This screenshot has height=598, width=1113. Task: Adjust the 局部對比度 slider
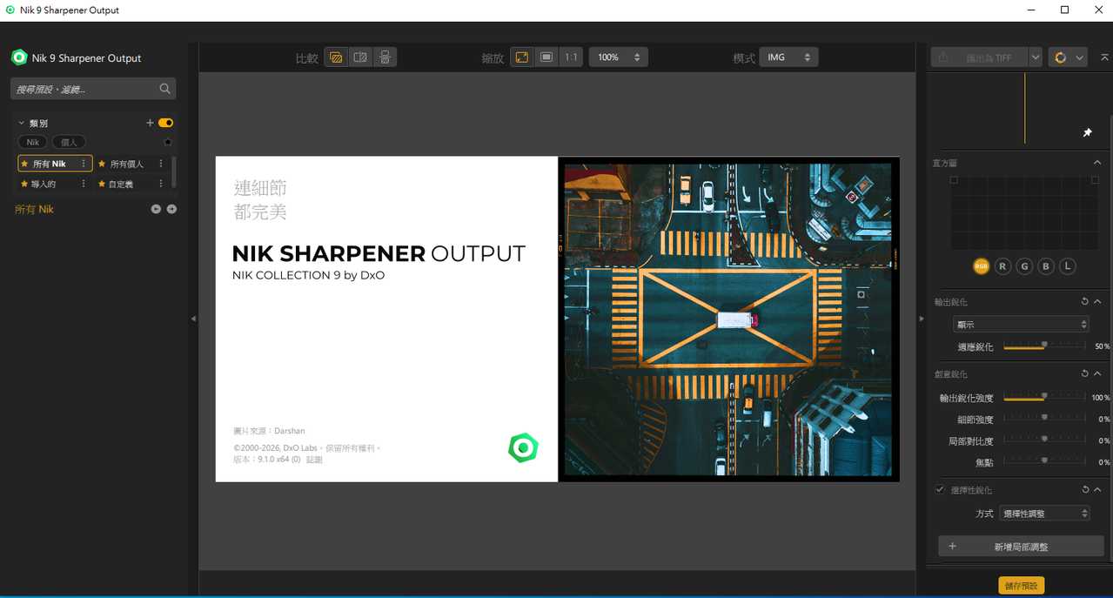(1043, 440)
